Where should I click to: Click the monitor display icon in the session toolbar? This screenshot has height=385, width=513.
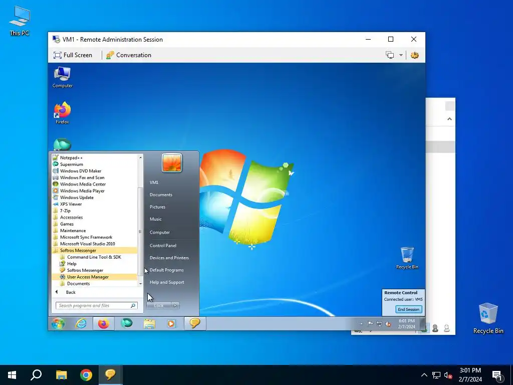tap(390, 55)
